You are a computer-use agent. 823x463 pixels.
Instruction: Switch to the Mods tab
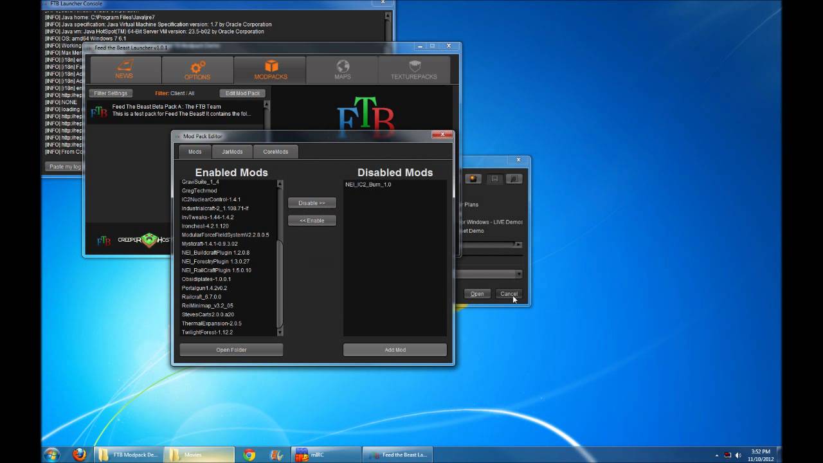(x=195, y=152)
